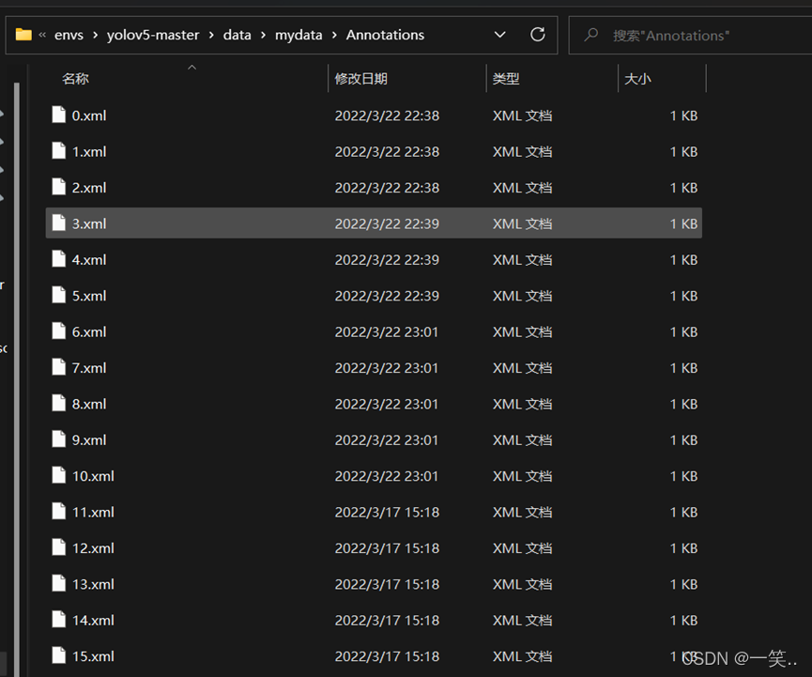Expand the chevron after yolov5-master
812x677 pixels.
211,35
